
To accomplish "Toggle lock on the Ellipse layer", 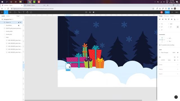I will [x=19, y=22].
